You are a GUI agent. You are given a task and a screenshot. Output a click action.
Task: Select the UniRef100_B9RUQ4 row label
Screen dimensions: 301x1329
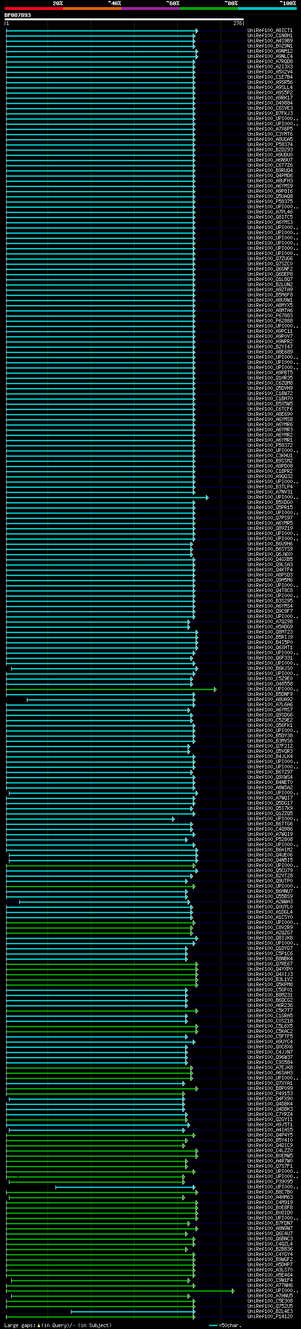tap(270, 170)
